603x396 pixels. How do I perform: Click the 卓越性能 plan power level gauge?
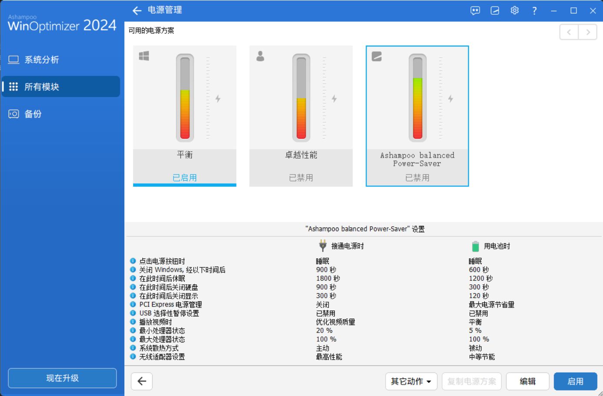pos(301,98)
